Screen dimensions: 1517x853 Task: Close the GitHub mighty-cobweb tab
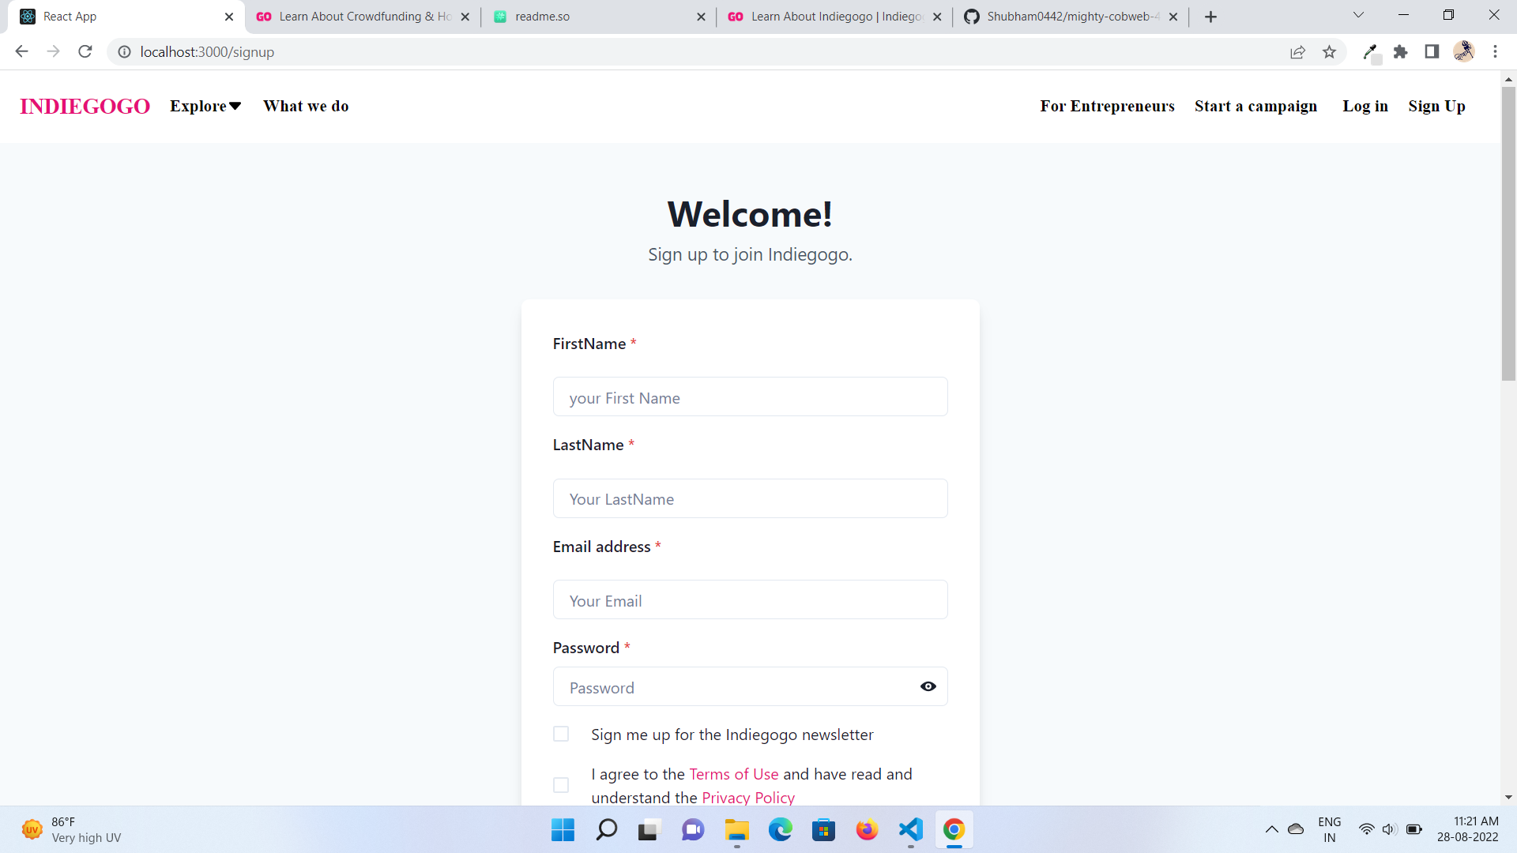pyautogui.click(x=1173, y=17)
